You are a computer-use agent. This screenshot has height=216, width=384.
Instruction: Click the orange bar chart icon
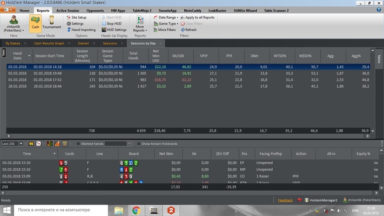57,144
